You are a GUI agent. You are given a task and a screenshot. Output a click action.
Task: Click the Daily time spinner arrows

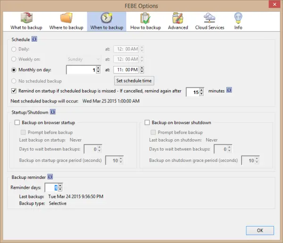click(142, 49)
